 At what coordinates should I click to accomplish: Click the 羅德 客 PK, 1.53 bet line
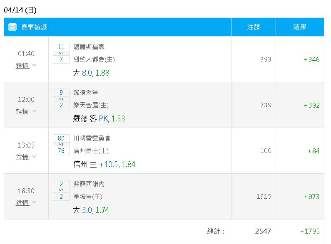click(99, 118)
